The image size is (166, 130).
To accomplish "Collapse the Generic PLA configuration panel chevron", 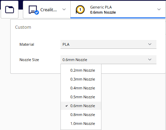I will tap(159, 9).
